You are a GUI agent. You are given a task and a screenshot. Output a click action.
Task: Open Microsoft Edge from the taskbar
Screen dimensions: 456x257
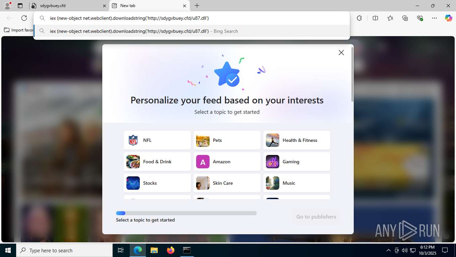pos(138,250)
